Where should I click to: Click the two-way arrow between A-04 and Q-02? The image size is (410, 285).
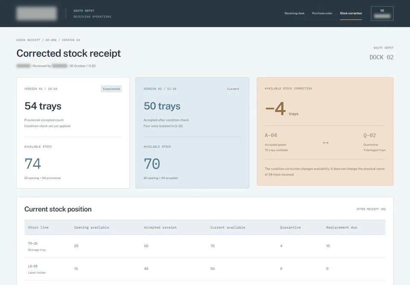point(325,143)
